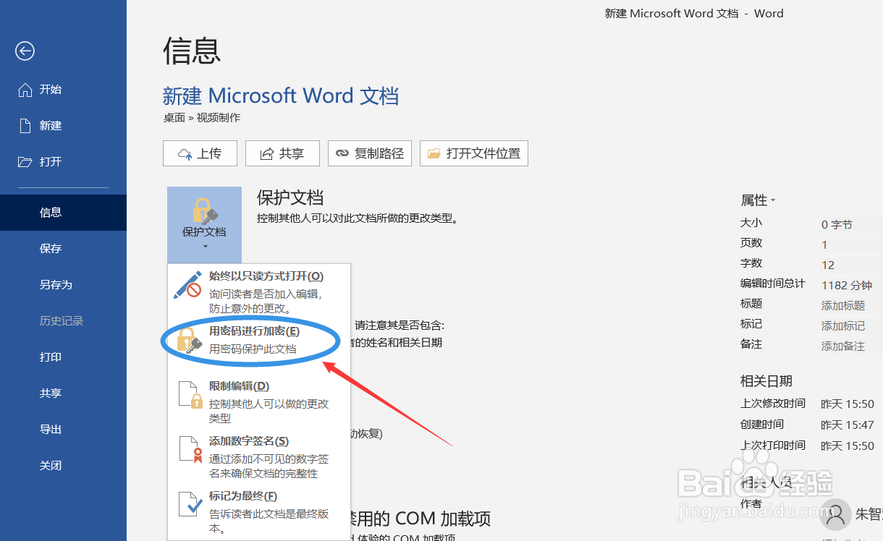Screen dimensions: 883x541
Task: Open the 打开 sidebar item
Action: click(x=63, y=162)
